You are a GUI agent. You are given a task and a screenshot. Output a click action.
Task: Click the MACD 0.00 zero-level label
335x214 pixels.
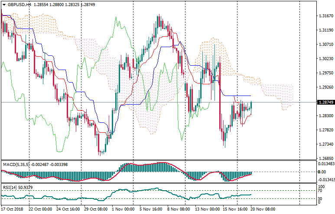(x=322, y=172)
